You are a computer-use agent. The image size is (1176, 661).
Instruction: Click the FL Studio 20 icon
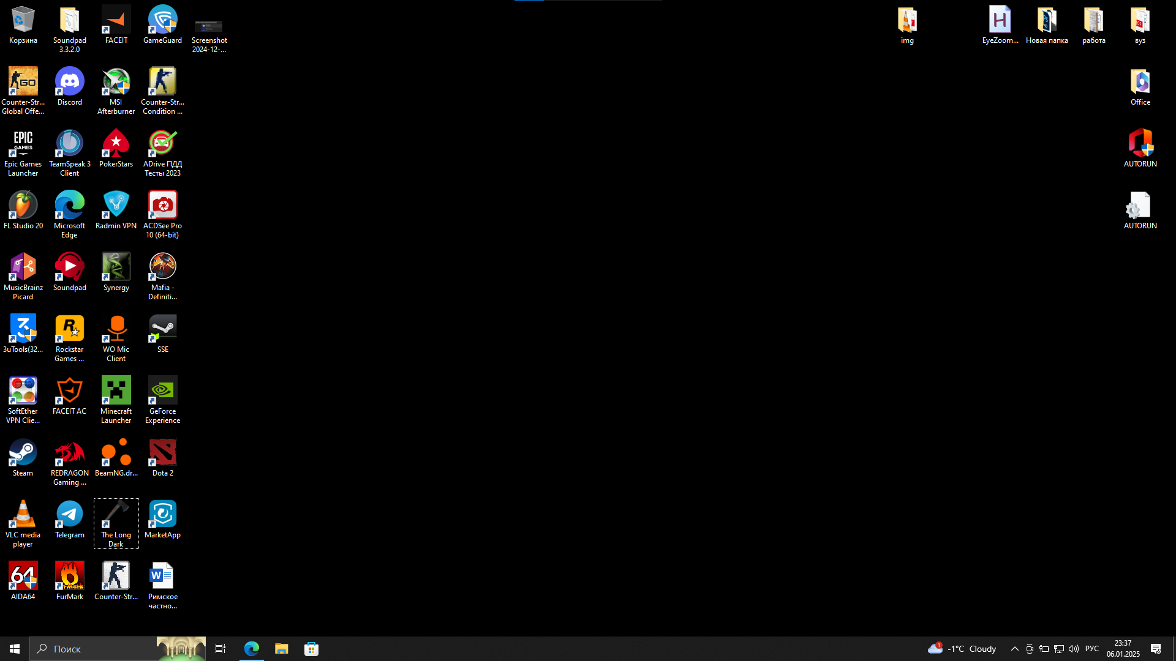23,206
